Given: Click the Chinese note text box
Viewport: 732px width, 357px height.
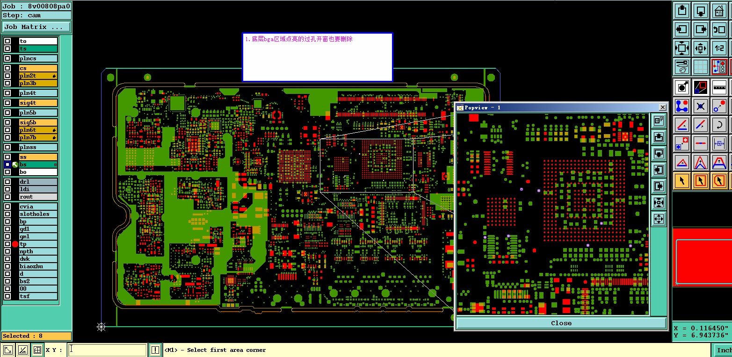Looking at the screenshot, I should (x=318, y=57).
